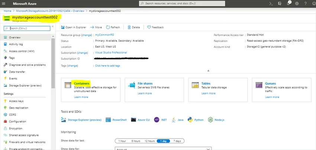Collapse the sidebar with double chevron
This screenshot has height=150, width=316.
pos(52,27)
